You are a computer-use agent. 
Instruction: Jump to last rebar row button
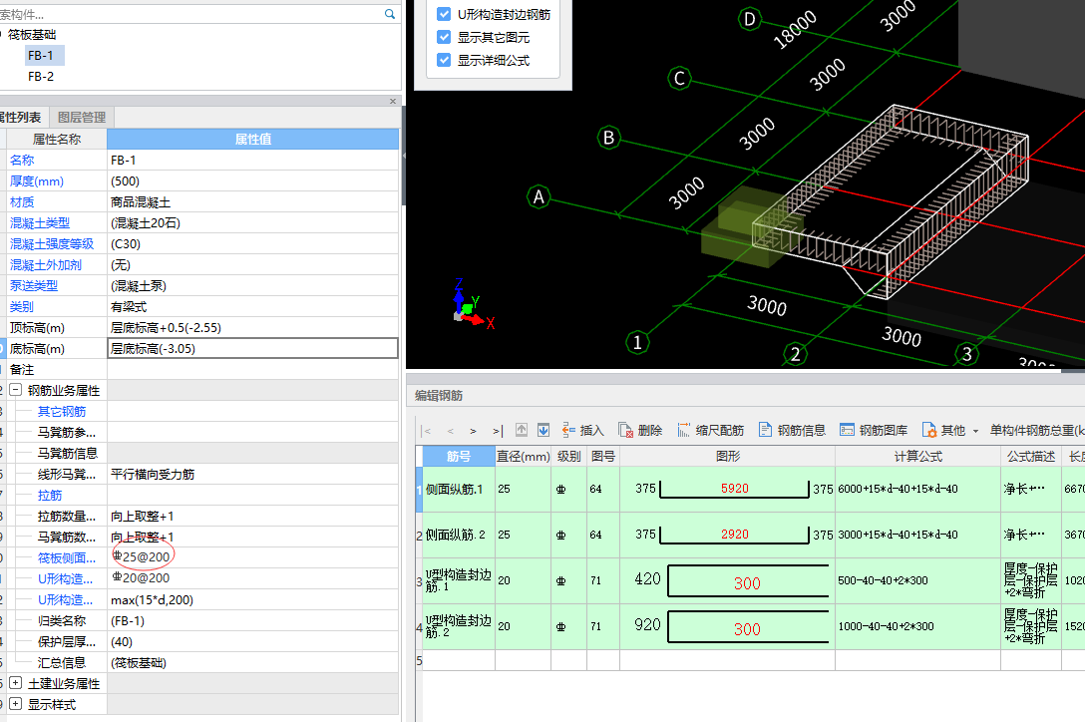(498, 431)
